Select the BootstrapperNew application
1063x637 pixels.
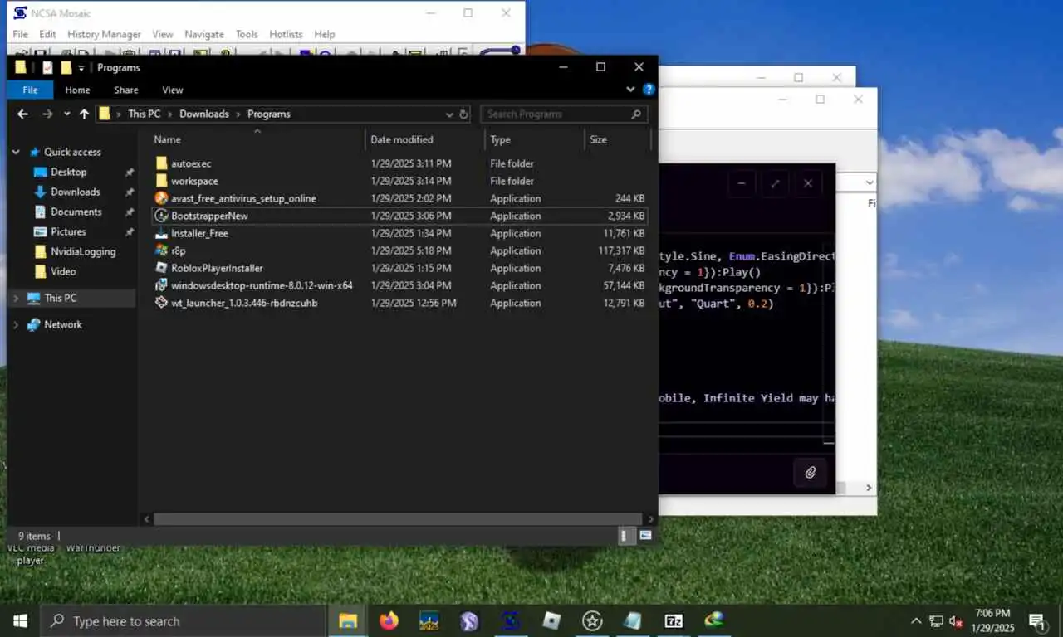209,216
